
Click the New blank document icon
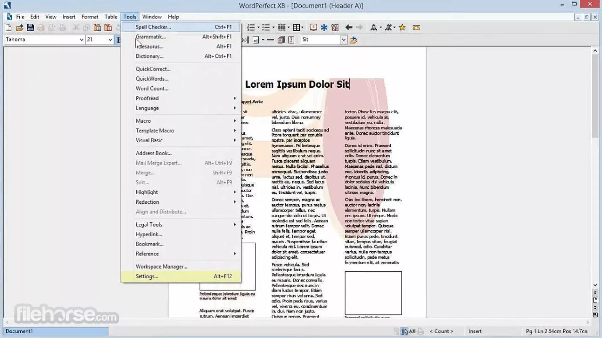(8, 28)
